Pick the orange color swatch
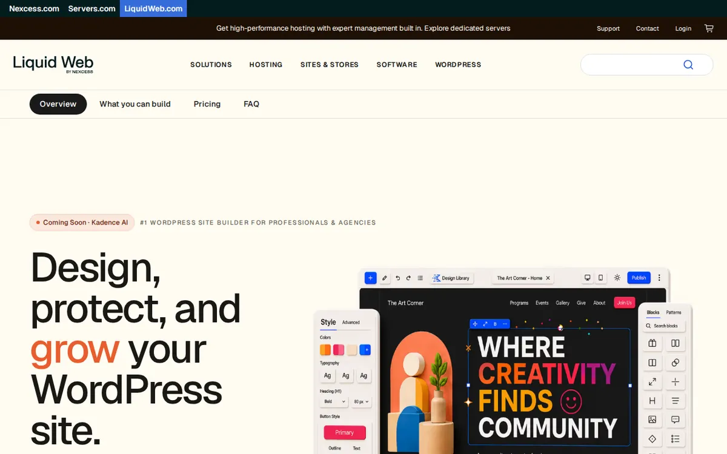 click(x=325, y=350)
